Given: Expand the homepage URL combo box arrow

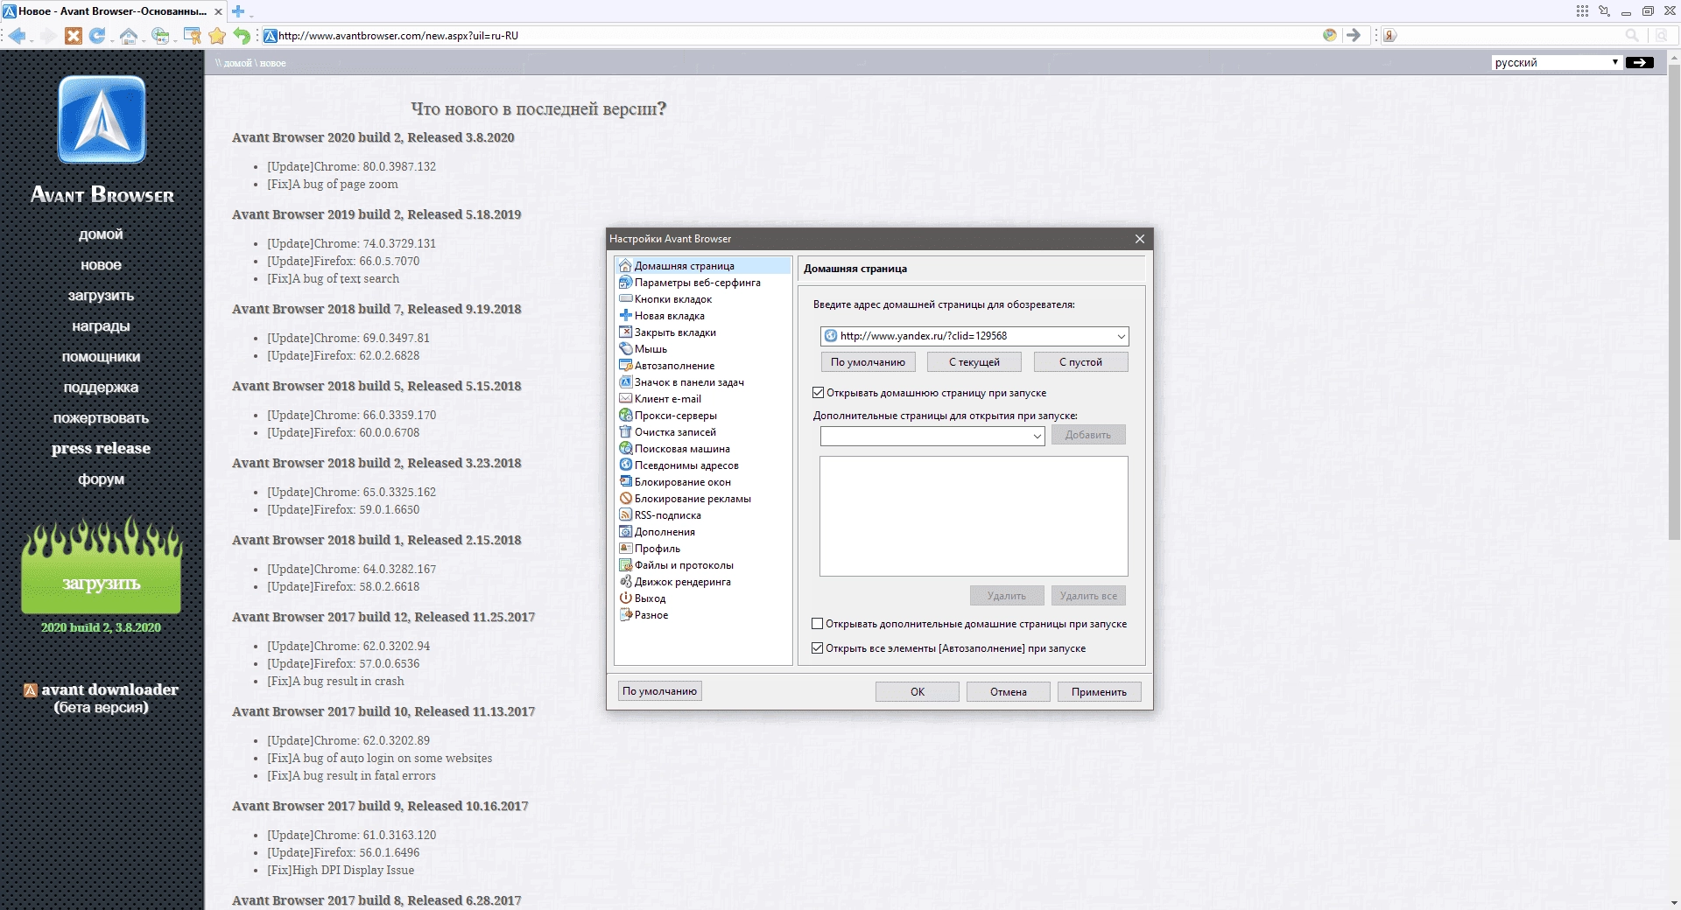Looking at the screenshot, I should point(1121,336).
